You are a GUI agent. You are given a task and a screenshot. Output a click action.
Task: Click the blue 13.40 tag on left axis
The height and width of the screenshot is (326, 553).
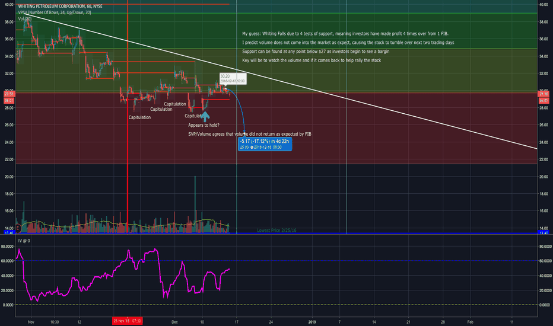pos(9,233)
